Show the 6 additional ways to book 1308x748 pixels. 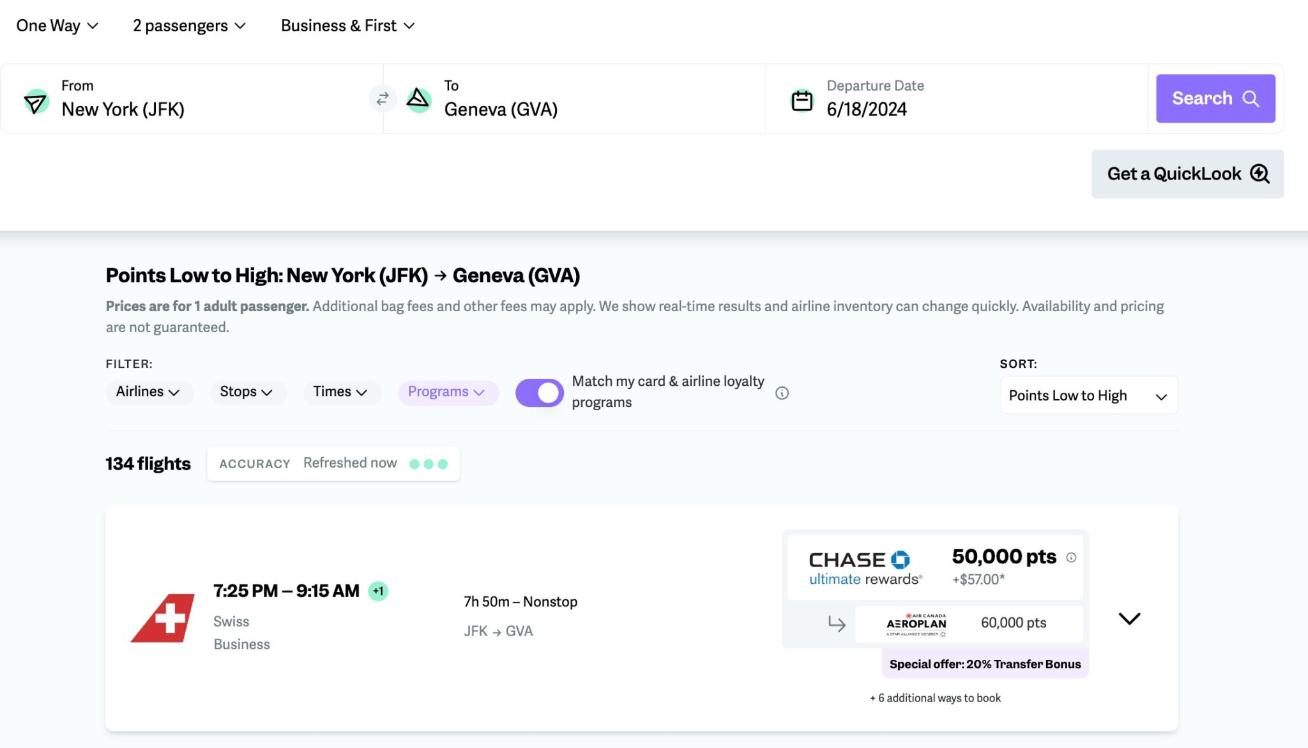934,698
